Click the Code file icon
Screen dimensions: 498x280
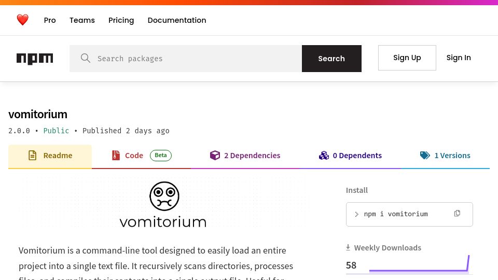click(116, 155)
